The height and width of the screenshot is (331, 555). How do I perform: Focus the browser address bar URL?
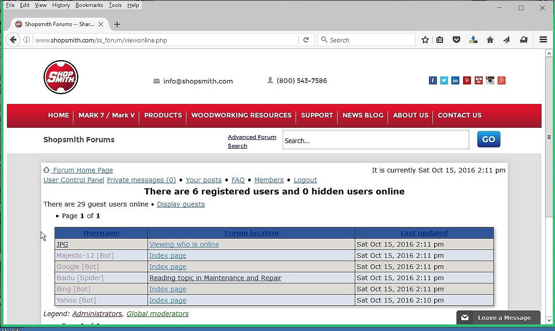point(165,40)
